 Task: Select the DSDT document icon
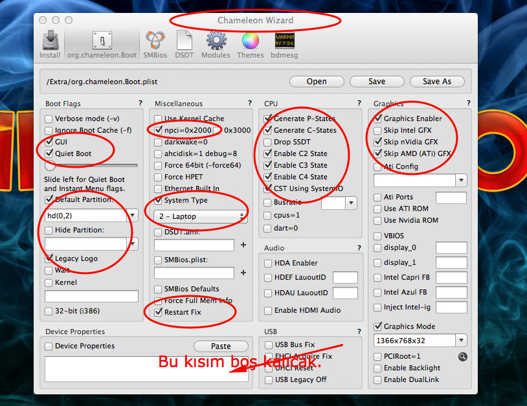[185, 41]
